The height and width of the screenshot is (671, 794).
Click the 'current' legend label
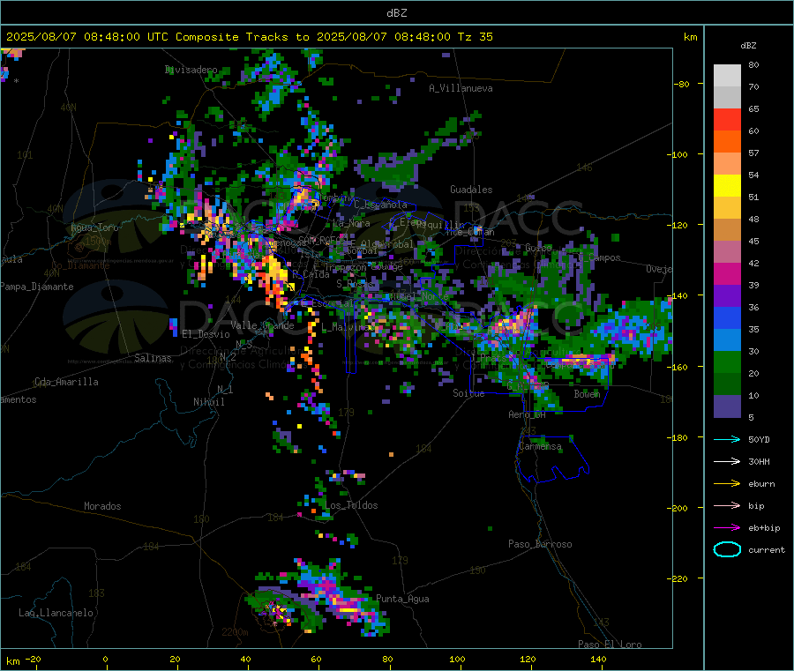767,549
